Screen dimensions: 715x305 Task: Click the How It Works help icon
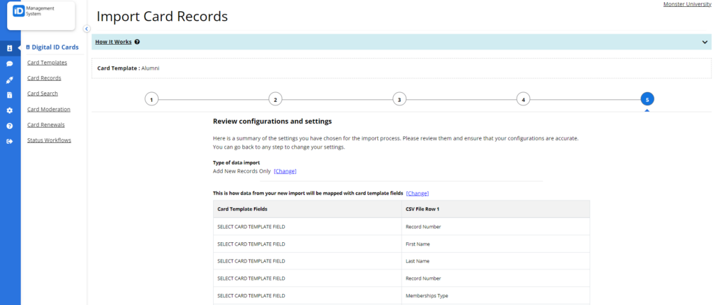(x=137, y=42)
